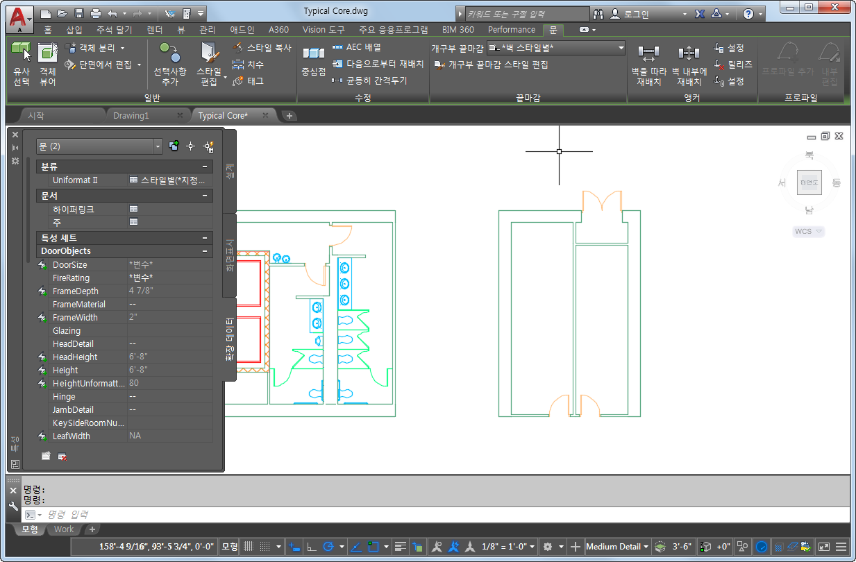This screenshot has height=562, width=856.
Task: Open the 삽입 ribbon tab
Action: pos(74,30)
